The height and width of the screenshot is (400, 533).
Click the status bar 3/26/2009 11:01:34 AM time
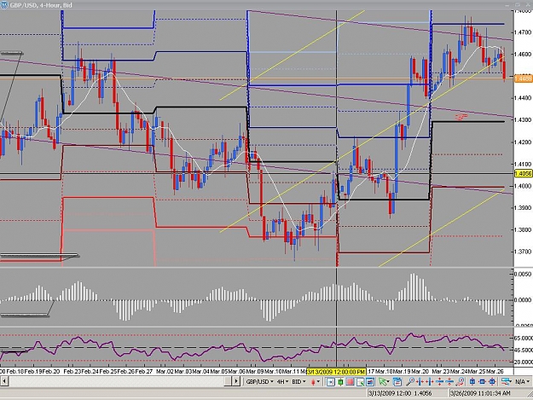[480, 393]
